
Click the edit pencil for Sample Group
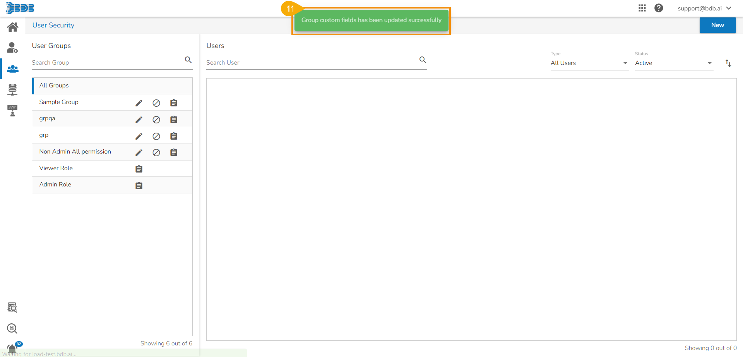[x=139, y=103]
